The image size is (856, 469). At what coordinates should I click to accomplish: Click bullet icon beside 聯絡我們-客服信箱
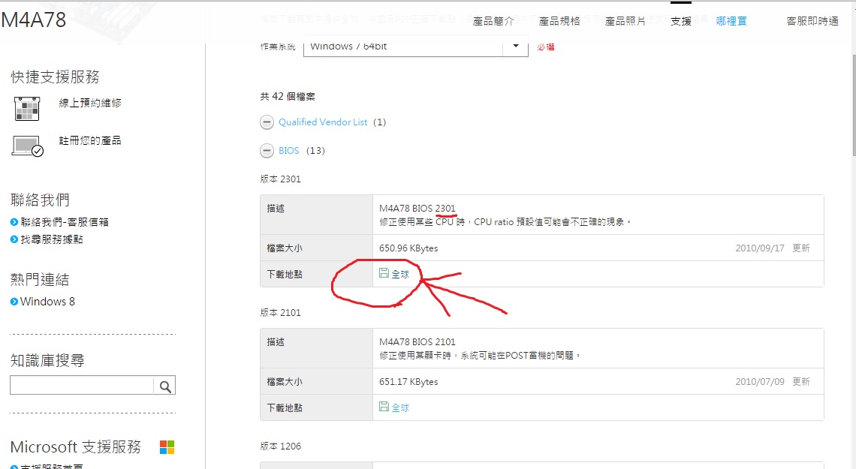coord(14,222)
